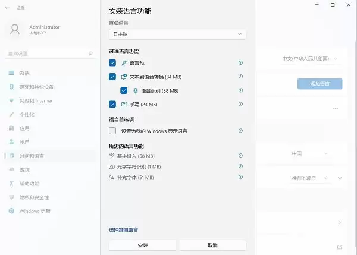Click the 应用 apps icon
The width and height of the screenshot is (357, 255).
(11, 128)
